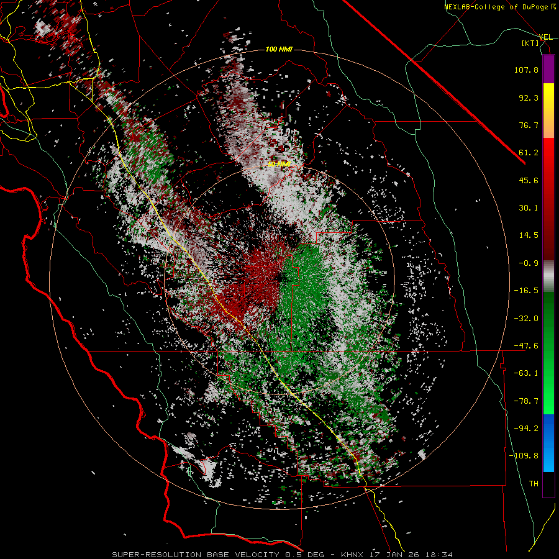Click the -16.5 velocity legend value
The width and height of the screenshot is (559, 559).
[526, 291]
